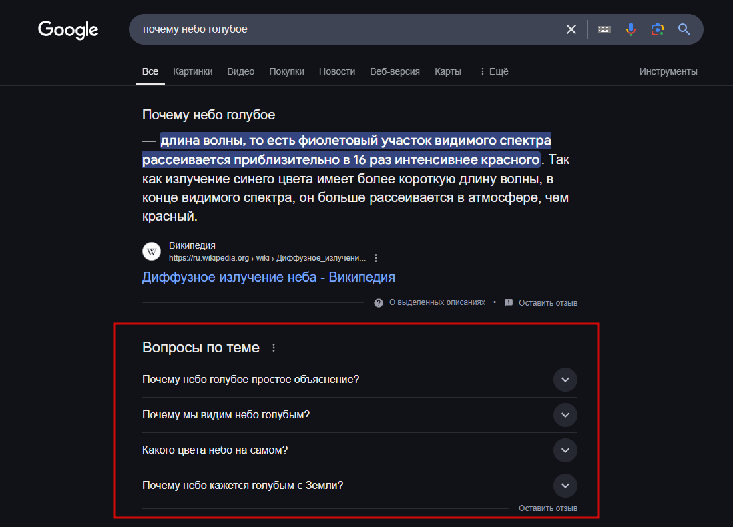733x527 pixels.
Task: Expand 'Почему небо кажется голубым с Земли?'
Action: coord(565,486)
